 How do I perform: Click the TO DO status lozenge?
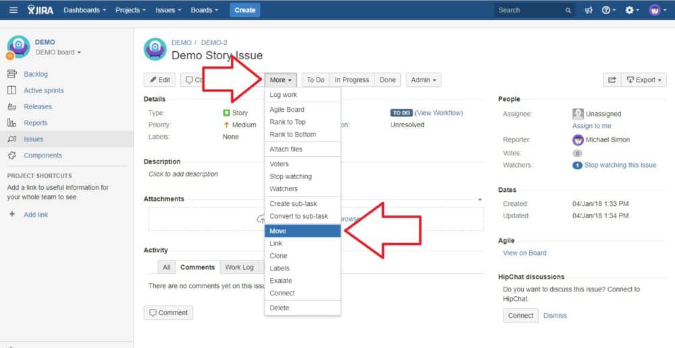click(401, 113)
